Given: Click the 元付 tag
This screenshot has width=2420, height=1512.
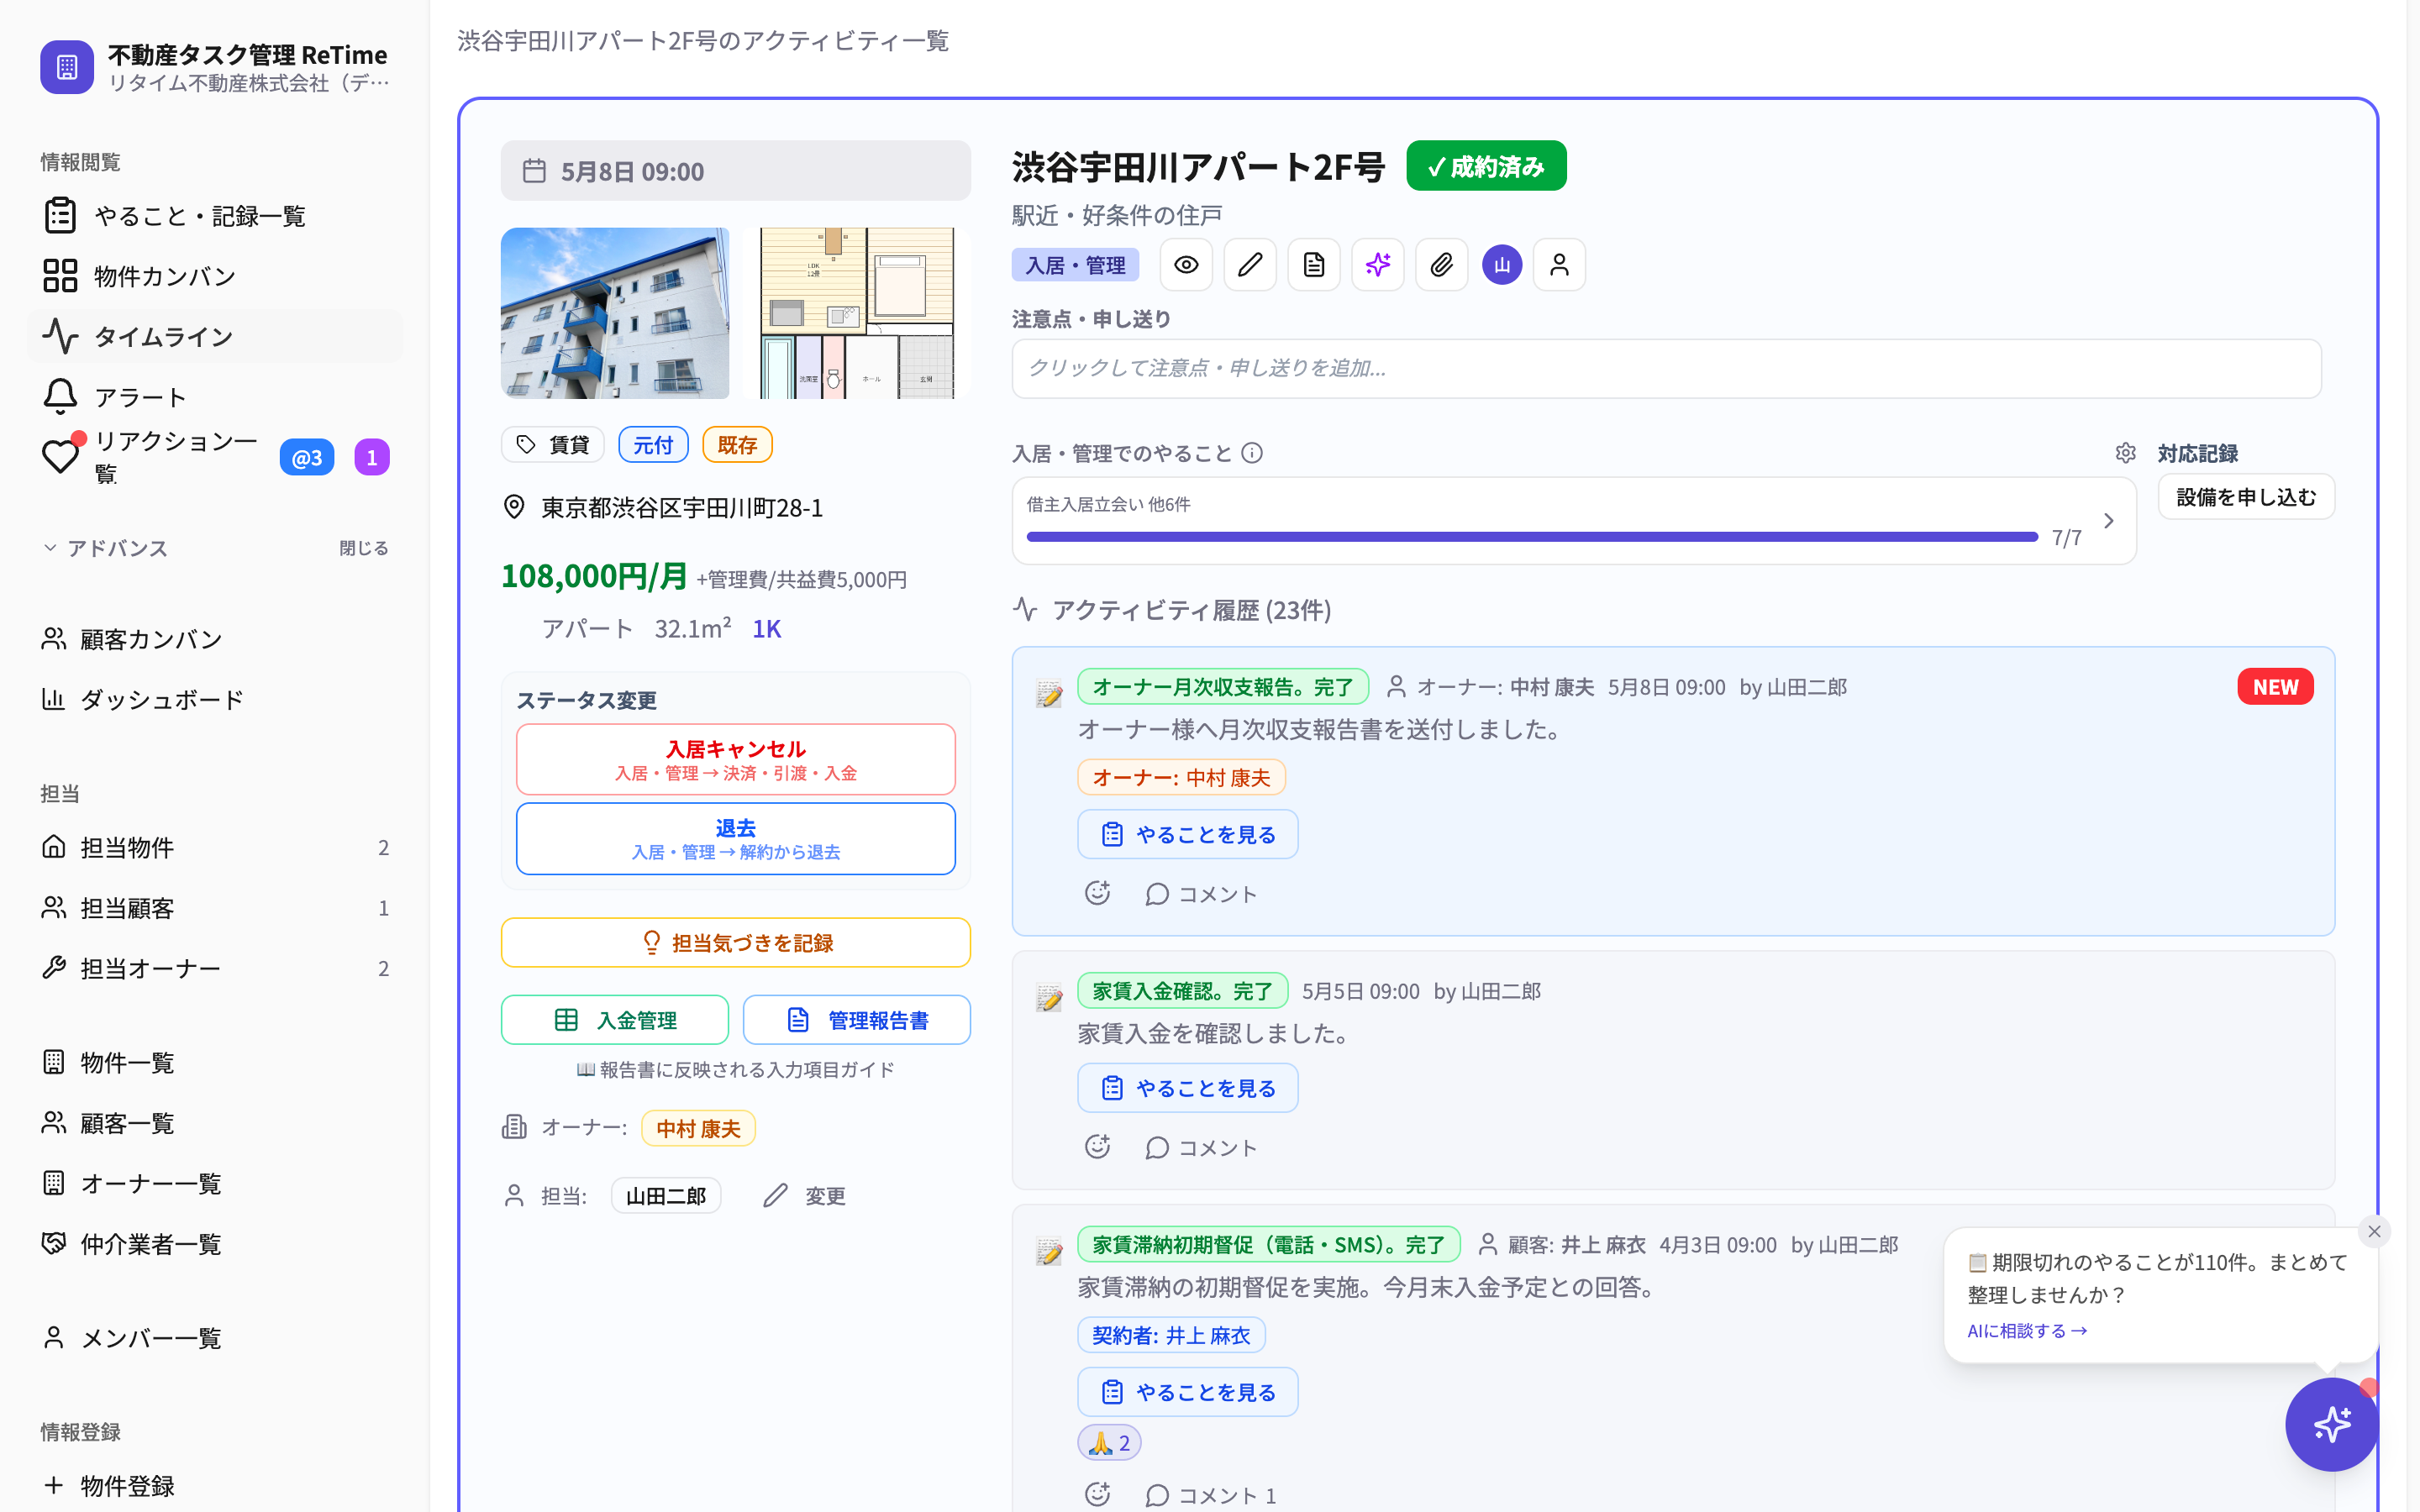Looking at the screenshot, I should (x=653, y=445).
